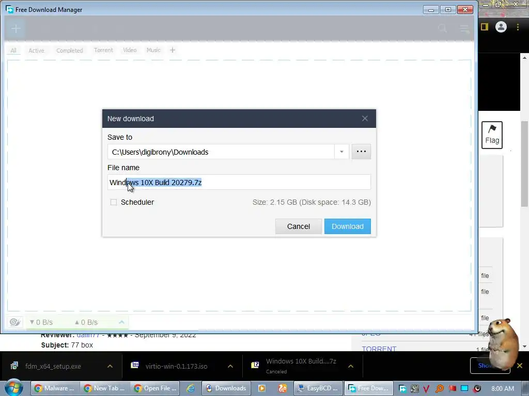Select the All downloads tab
This screenshot has height=396, width=529.
(13, 50)
